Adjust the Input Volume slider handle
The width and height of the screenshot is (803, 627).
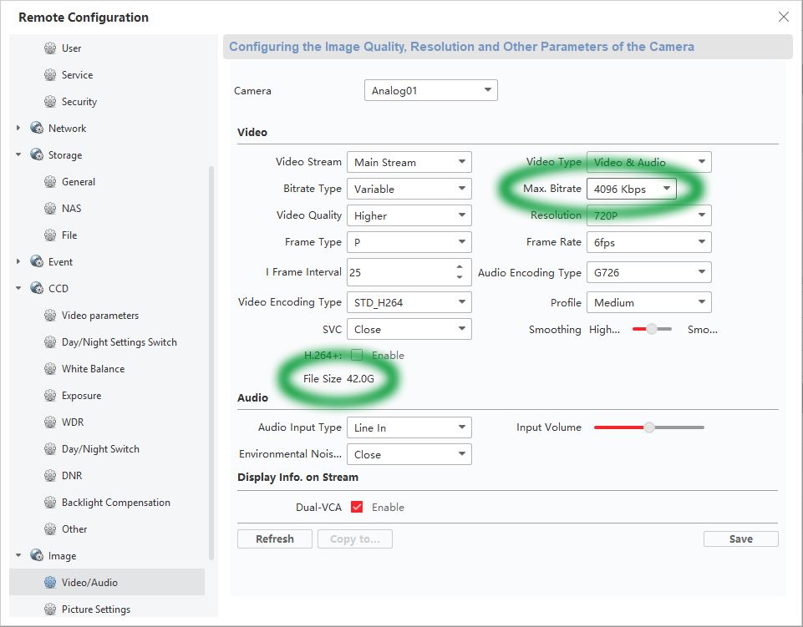(649, 427)
